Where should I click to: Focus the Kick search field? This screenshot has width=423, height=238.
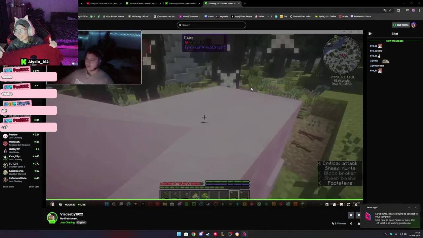pos(211,25)
